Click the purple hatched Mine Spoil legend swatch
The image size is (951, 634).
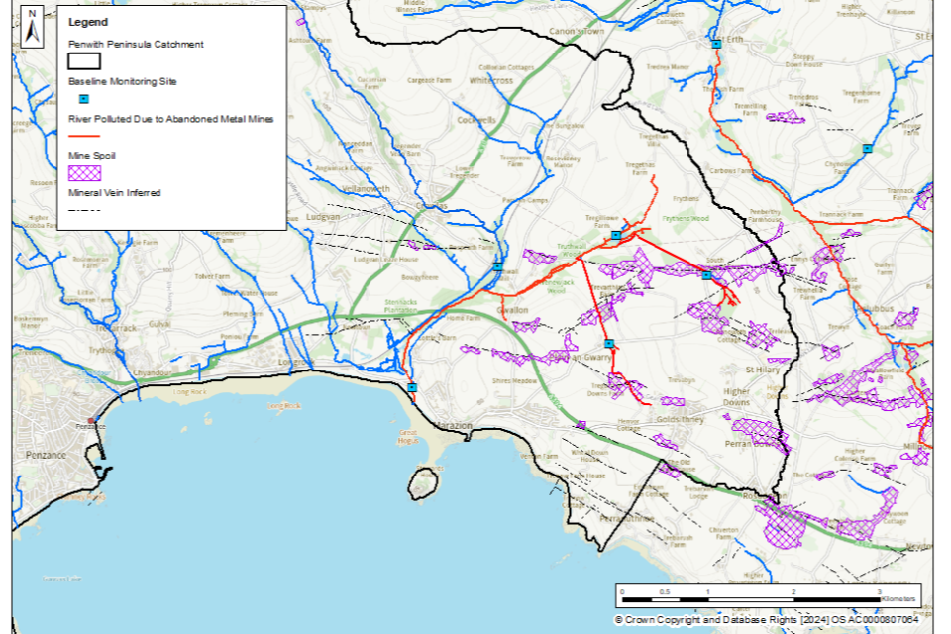(83, 172)
